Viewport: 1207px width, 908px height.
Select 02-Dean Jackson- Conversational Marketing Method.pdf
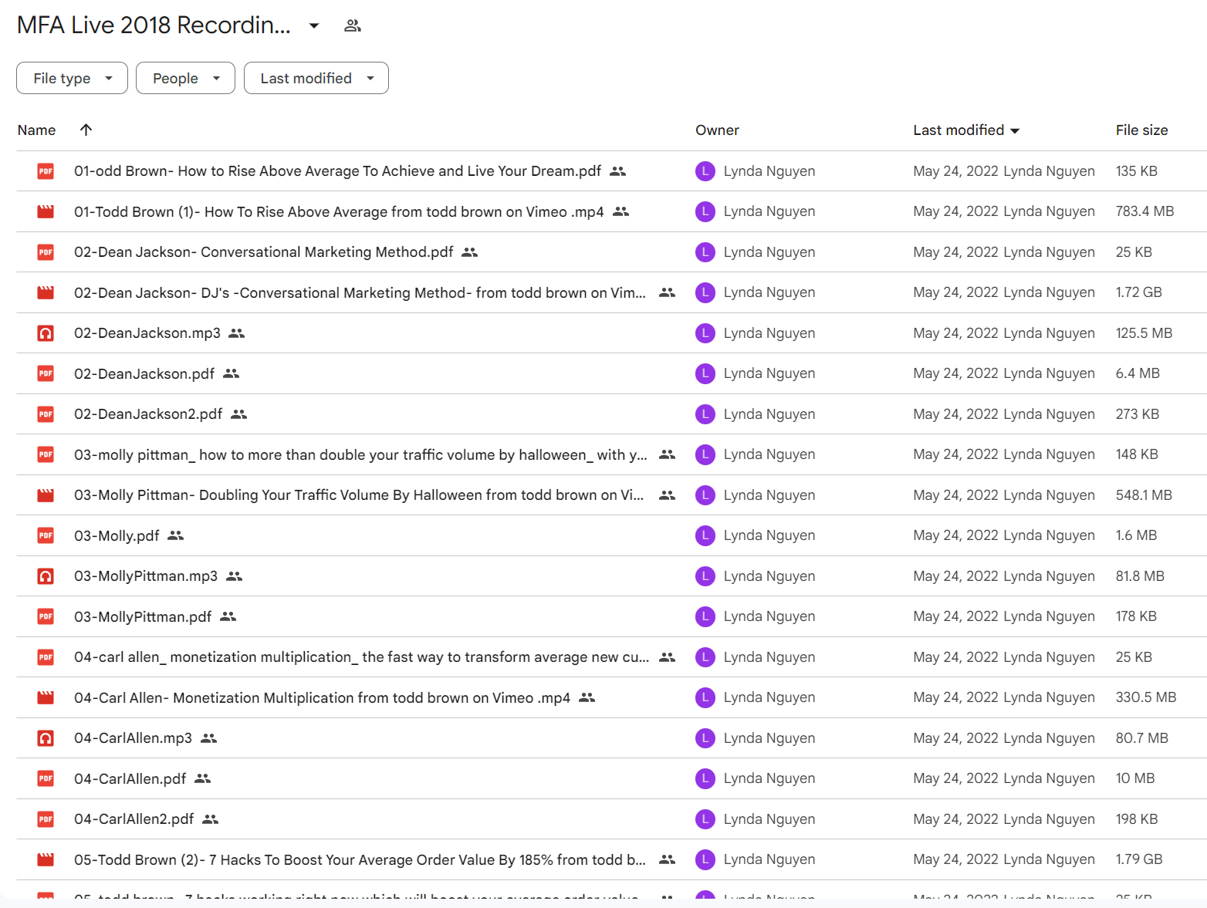[x=264, y=252]
